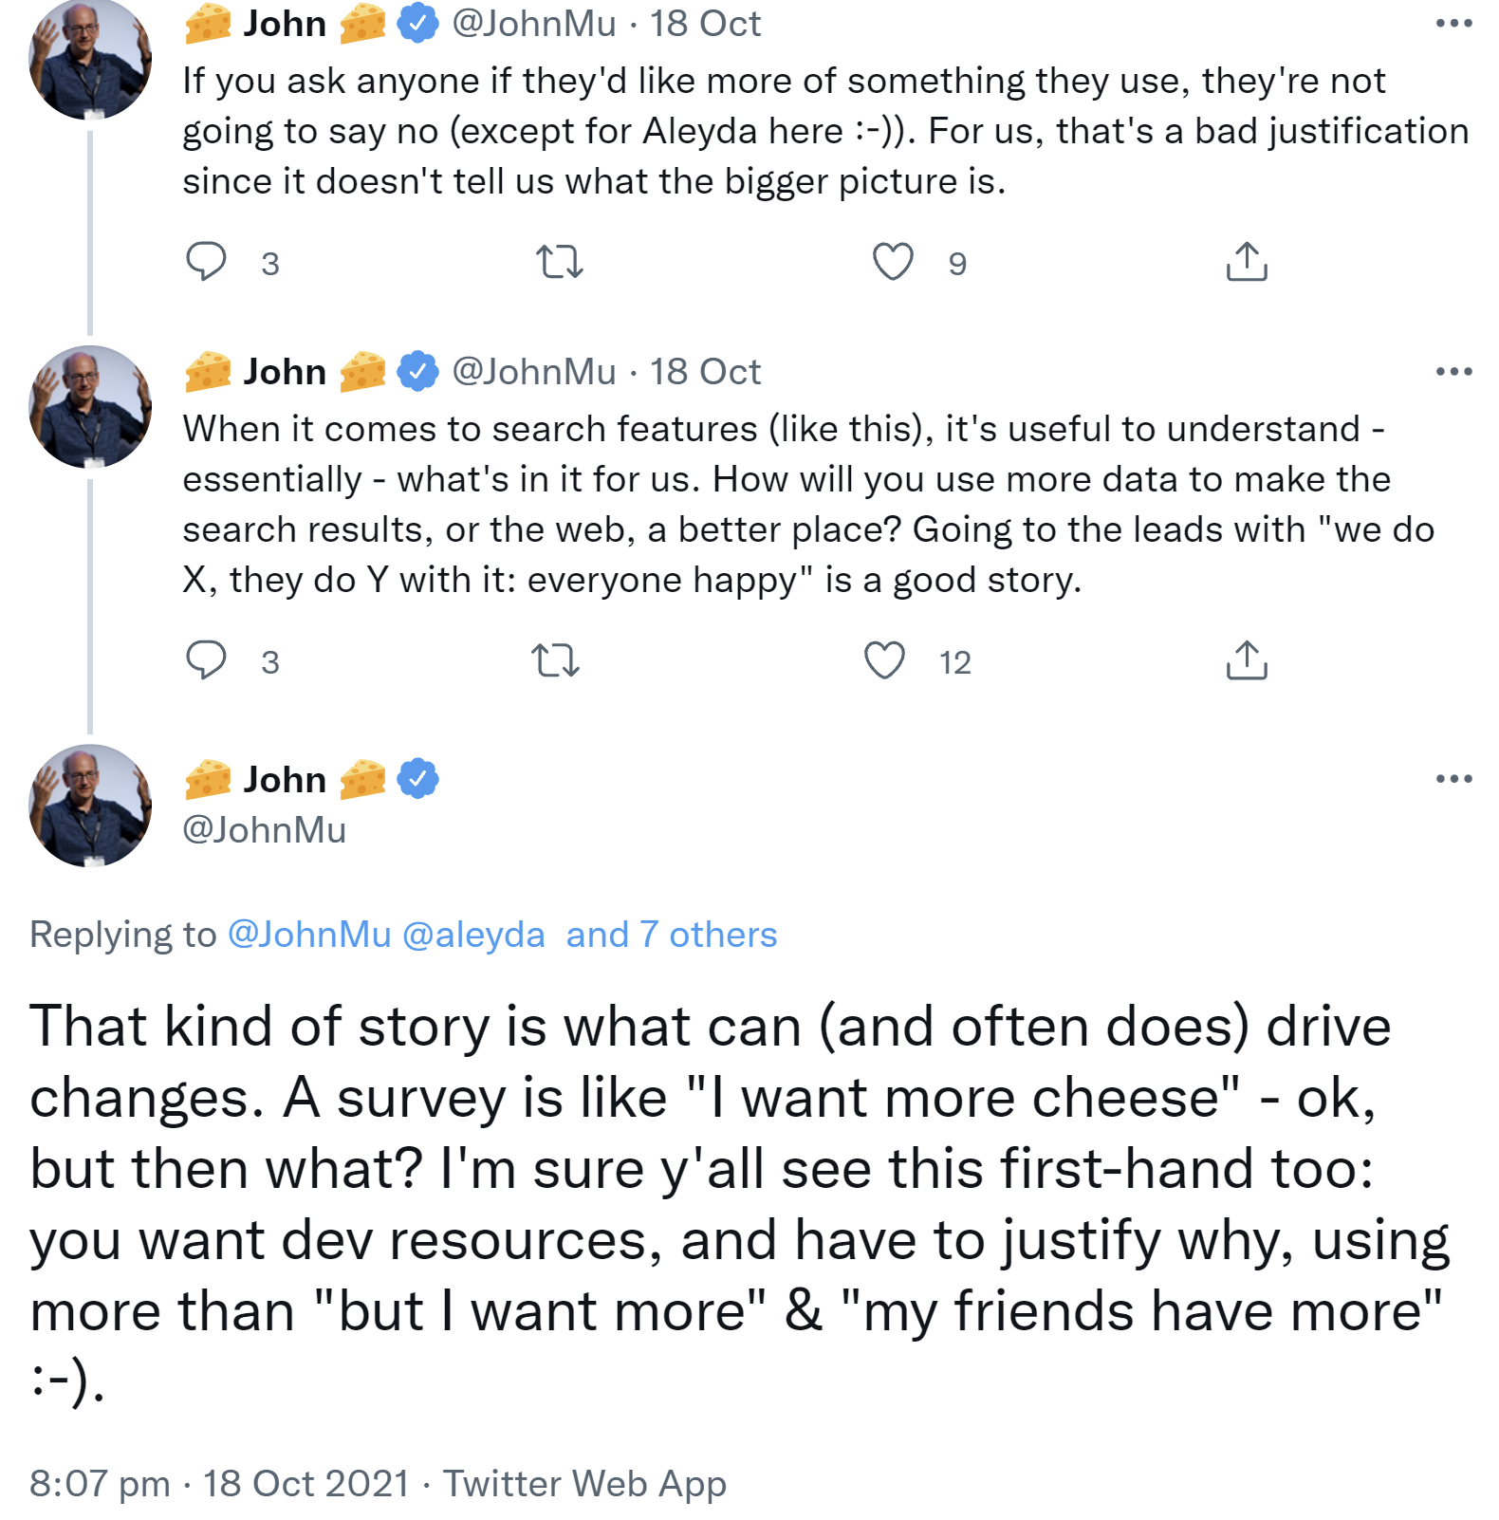Share the tweet about search features
The image size is (1499, 1520).
pos(1246,660)
